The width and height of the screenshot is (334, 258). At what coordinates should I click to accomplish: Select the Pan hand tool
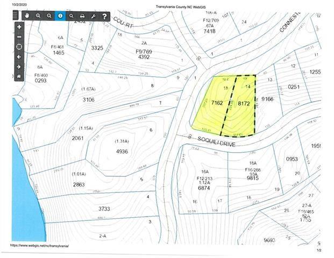[28, 16]
